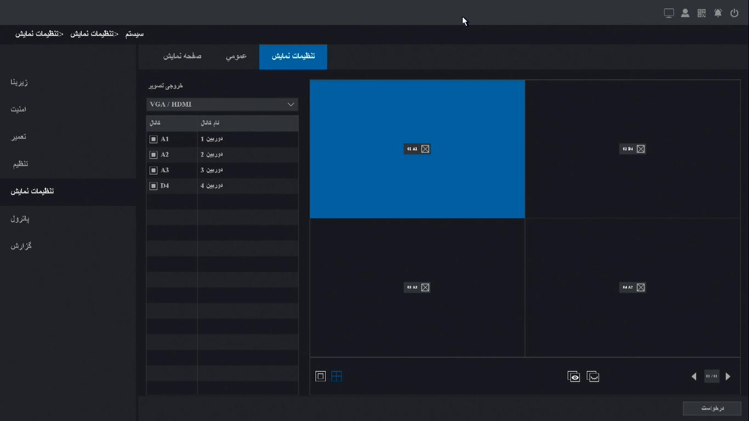749x421 pixels.
Task: Select the blue window 01 A1 preview
Action: point(417,149)
